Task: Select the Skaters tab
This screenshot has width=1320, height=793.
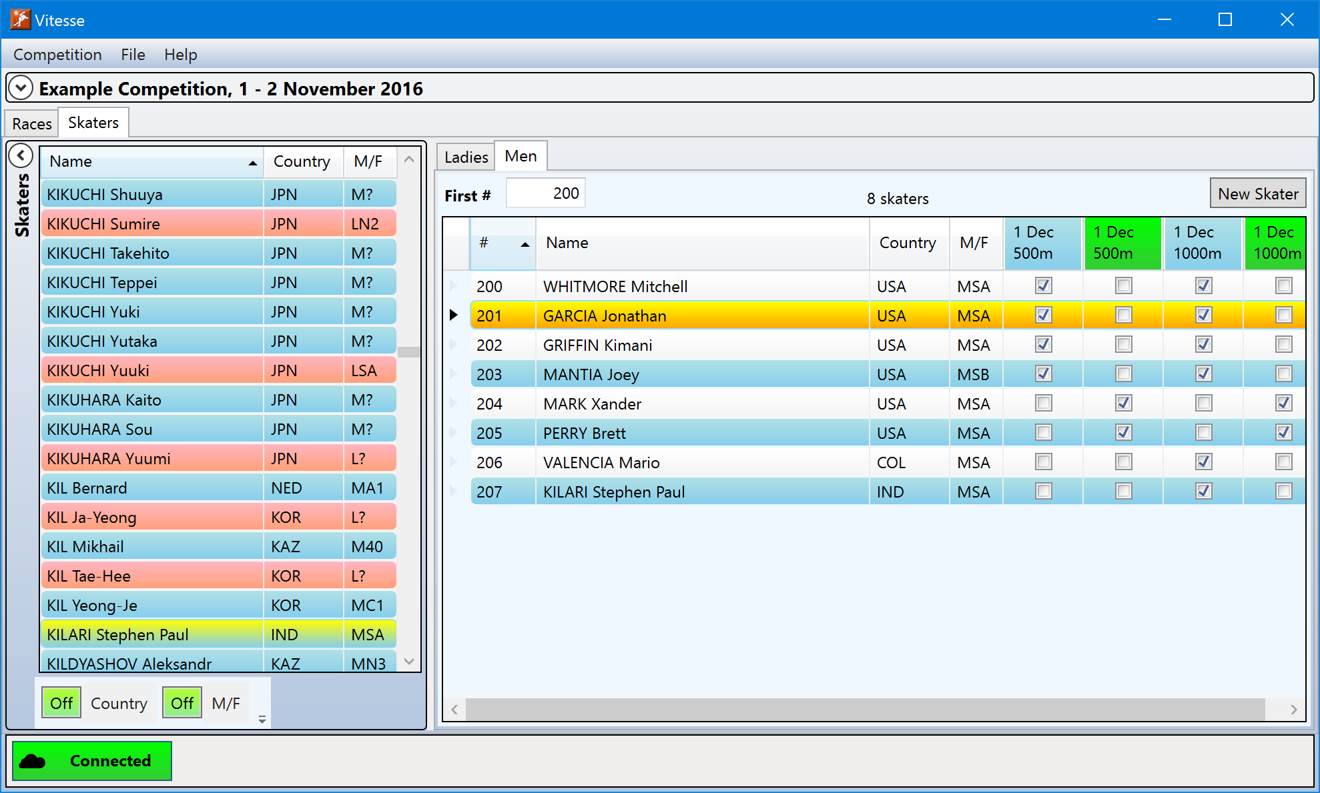Action: click(x=93, y=123)
